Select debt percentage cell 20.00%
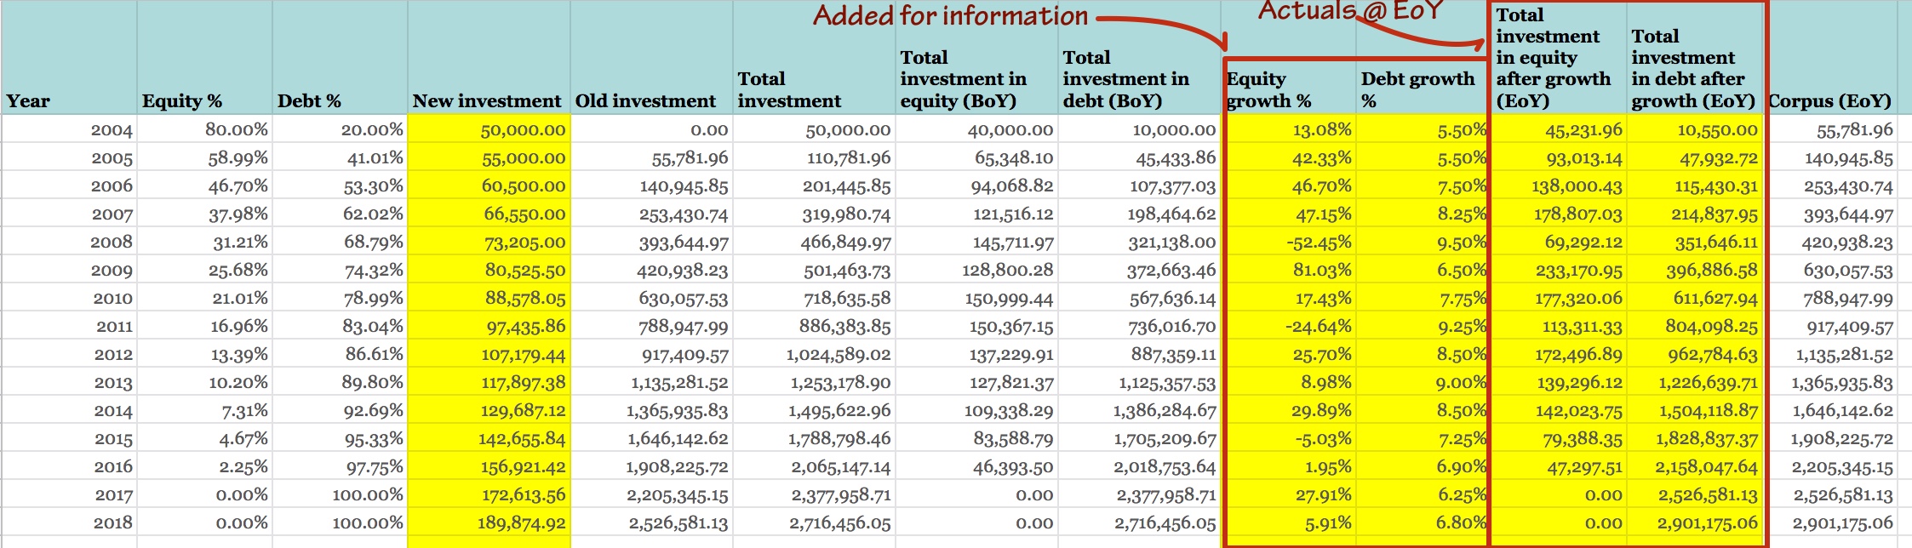The height and width of the screenshot is (548, 1912). point(340,129)
